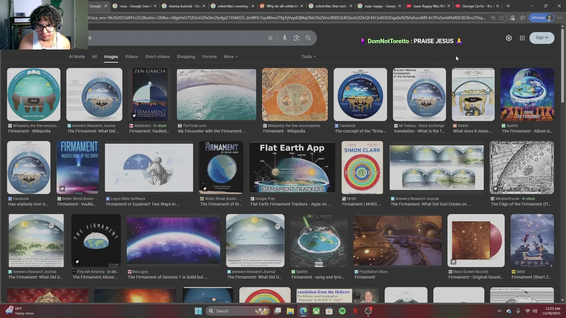Add page to favorites star icon
Viewport: 566px width, 318px height.
click(x=501, y=18)
